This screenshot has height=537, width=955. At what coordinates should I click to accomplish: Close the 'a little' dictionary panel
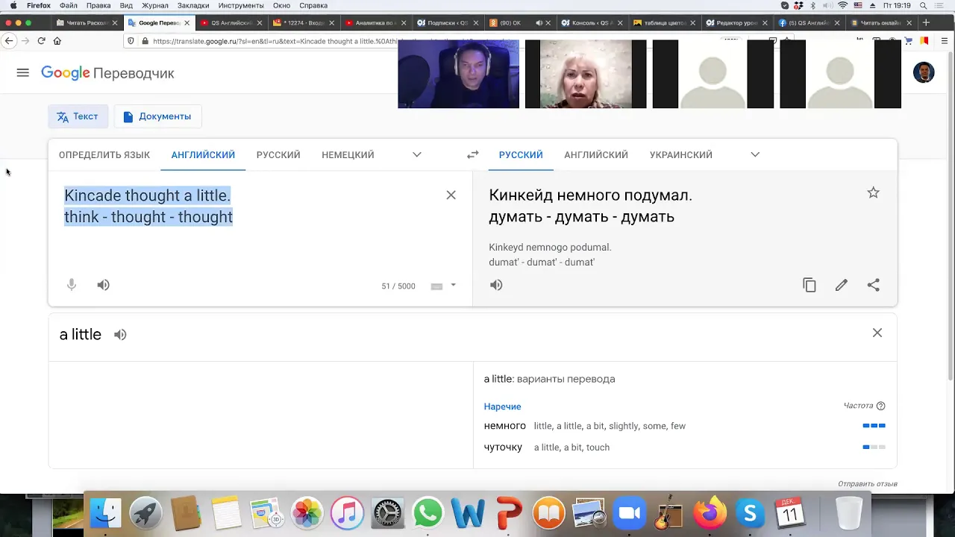pos(877,333)
